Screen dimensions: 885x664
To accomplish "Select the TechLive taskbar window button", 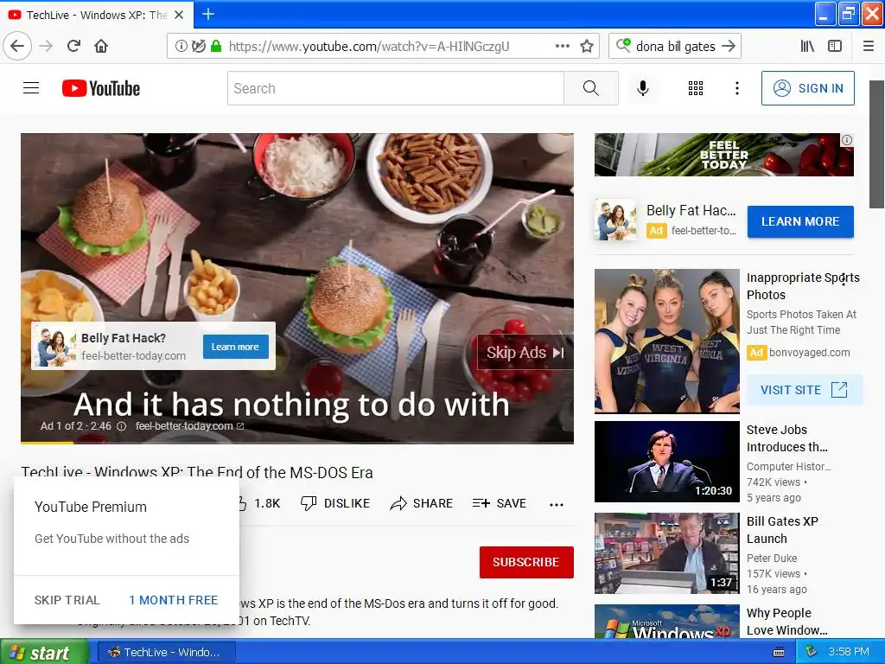I will pyautogui.click(x=167, y=652).
